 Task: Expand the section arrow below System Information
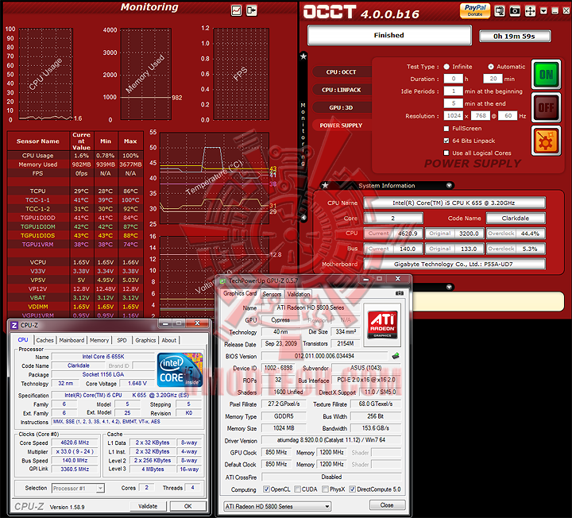[449, 287]
